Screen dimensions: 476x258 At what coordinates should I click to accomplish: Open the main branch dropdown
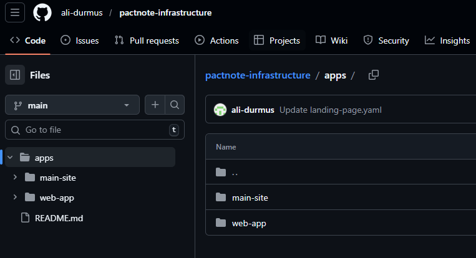click(x=72, y=105)
